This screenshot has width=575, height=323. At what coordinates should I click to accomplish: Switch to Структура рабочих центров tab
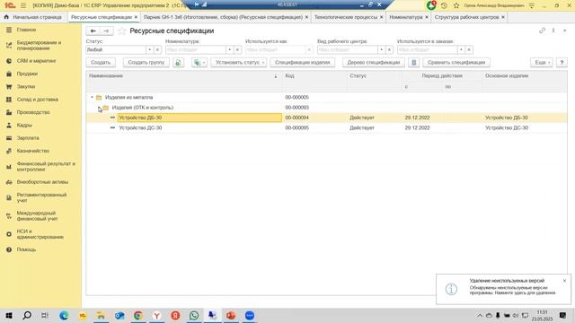click(x=466, y=17)
